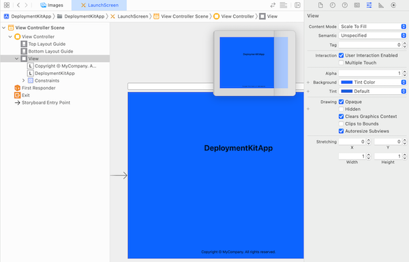The width and height of the screenshot is (409, 262).
Task: Enable Clips to Bounds checkbox
Action: click(x=341, y=123)
